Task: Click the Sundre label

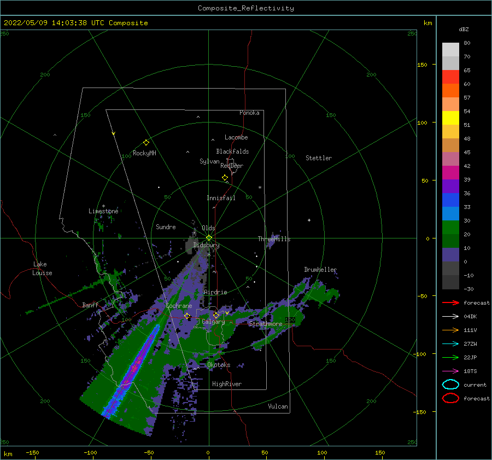Action: [x=166, y=226]
